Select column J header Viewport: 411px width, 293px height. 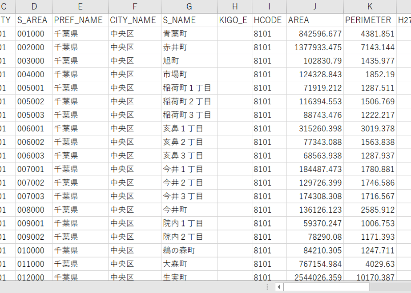(315, 7)
